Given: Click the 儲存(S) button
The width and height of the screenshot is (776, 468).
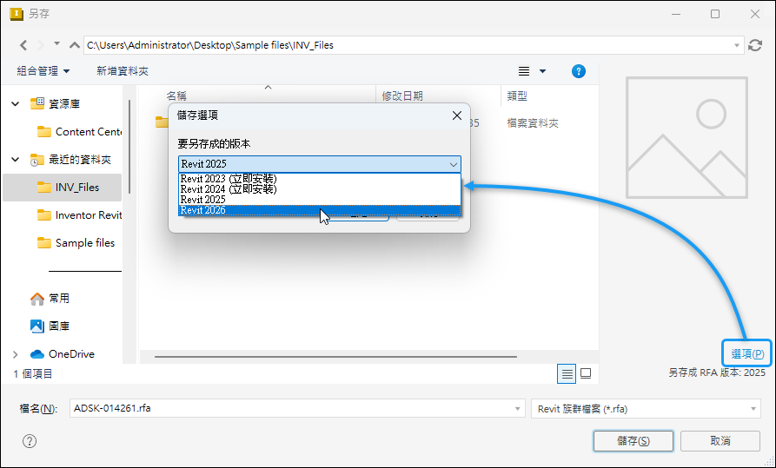Looking at the screenshot, I should [x=633, y=441].
